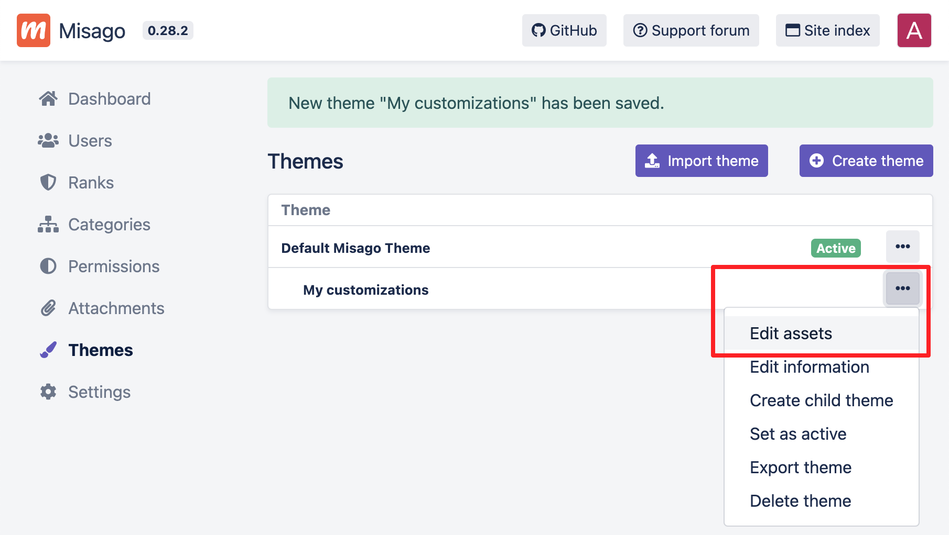Choose Set as active option

pyautogui.click(x=797, y=434)
